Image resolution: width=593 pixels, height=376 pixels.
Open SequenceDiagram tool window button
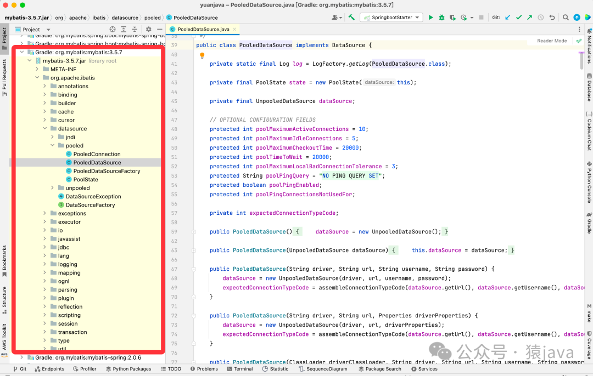point(323,369)
